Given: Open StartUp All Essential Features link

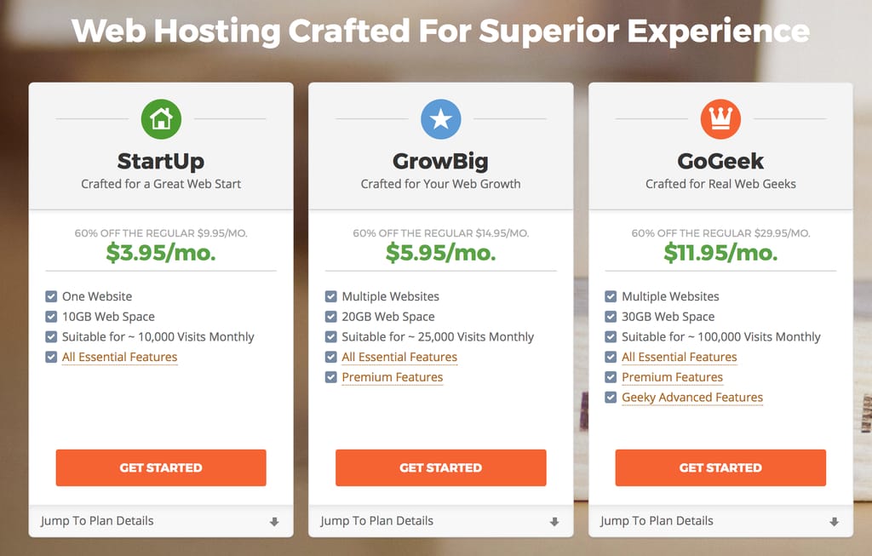Looking at the screenshot, I should tap(119, 357).
